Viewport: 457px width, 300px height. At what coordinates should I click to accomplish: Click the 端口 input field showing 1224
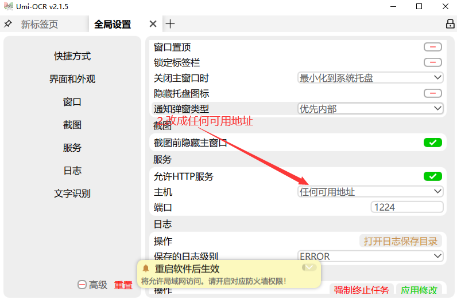(407, 207)
